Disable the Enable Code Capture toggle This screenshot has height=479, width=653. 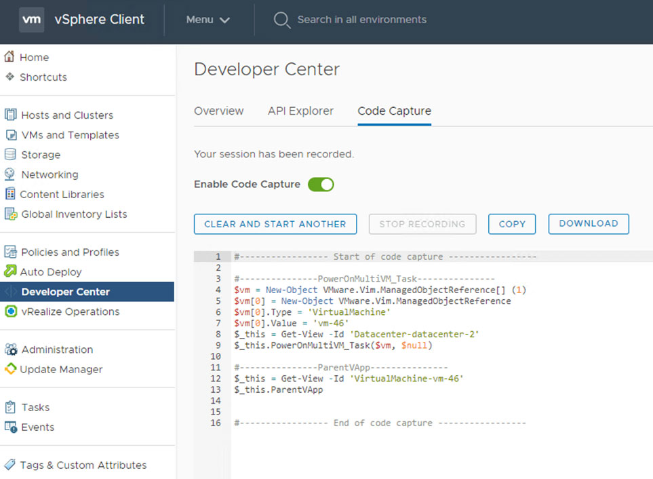click(x=321, y=185)
